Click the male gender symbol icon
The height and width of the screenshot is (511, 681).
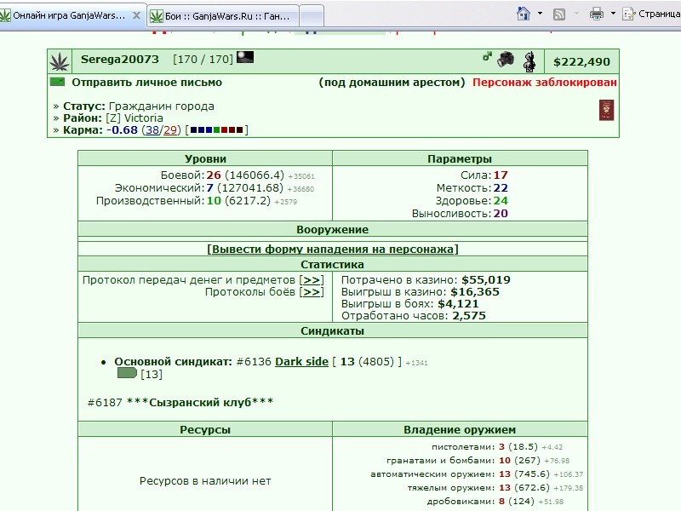(x=487, y=56)
